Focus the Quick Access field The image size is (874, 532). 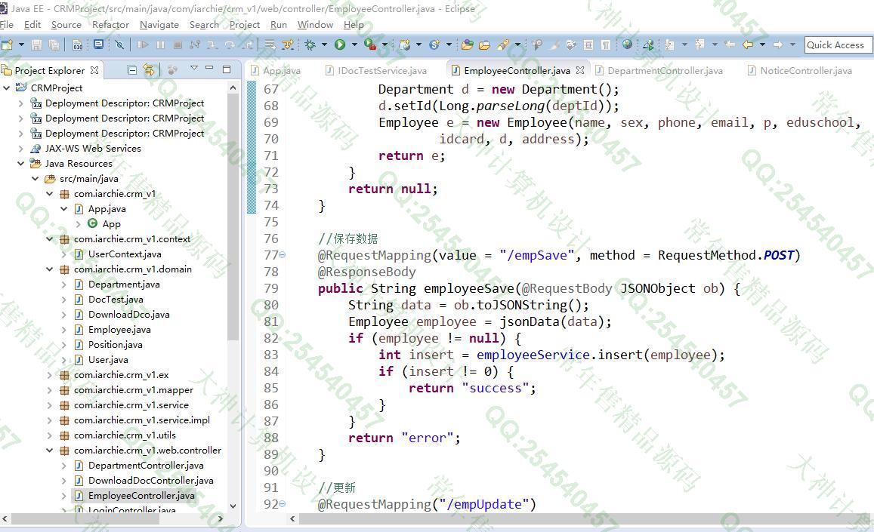[838, 45]
